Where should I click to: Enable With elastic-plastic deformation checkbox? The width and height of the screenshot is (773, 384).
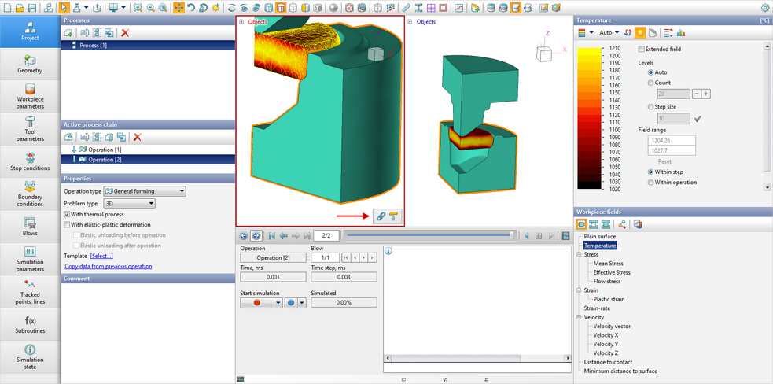[68, 224]
